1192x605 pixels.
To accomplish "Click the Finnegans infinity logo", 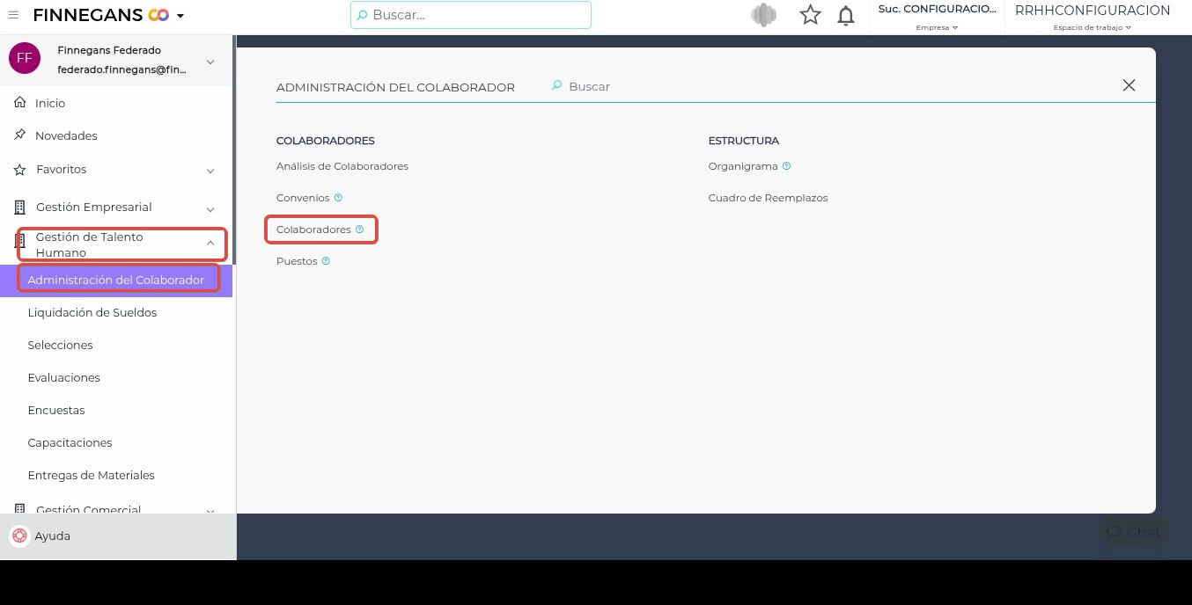I will tap(158, 15).
